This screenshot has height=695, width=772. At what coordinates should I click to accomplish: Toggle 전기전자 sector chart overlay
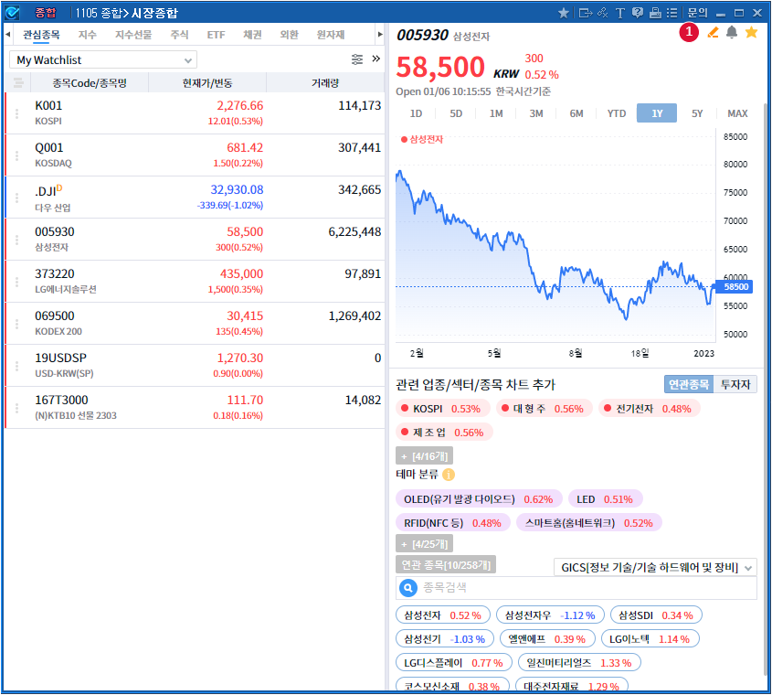pos(649,409)
